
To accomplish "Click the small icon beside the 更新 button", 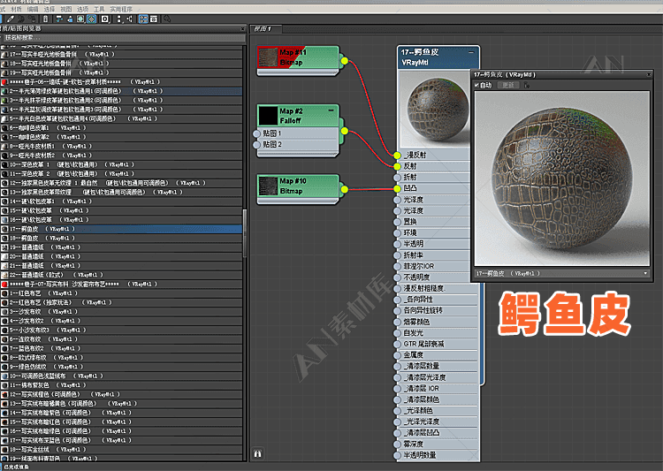I will click(528, 86).
